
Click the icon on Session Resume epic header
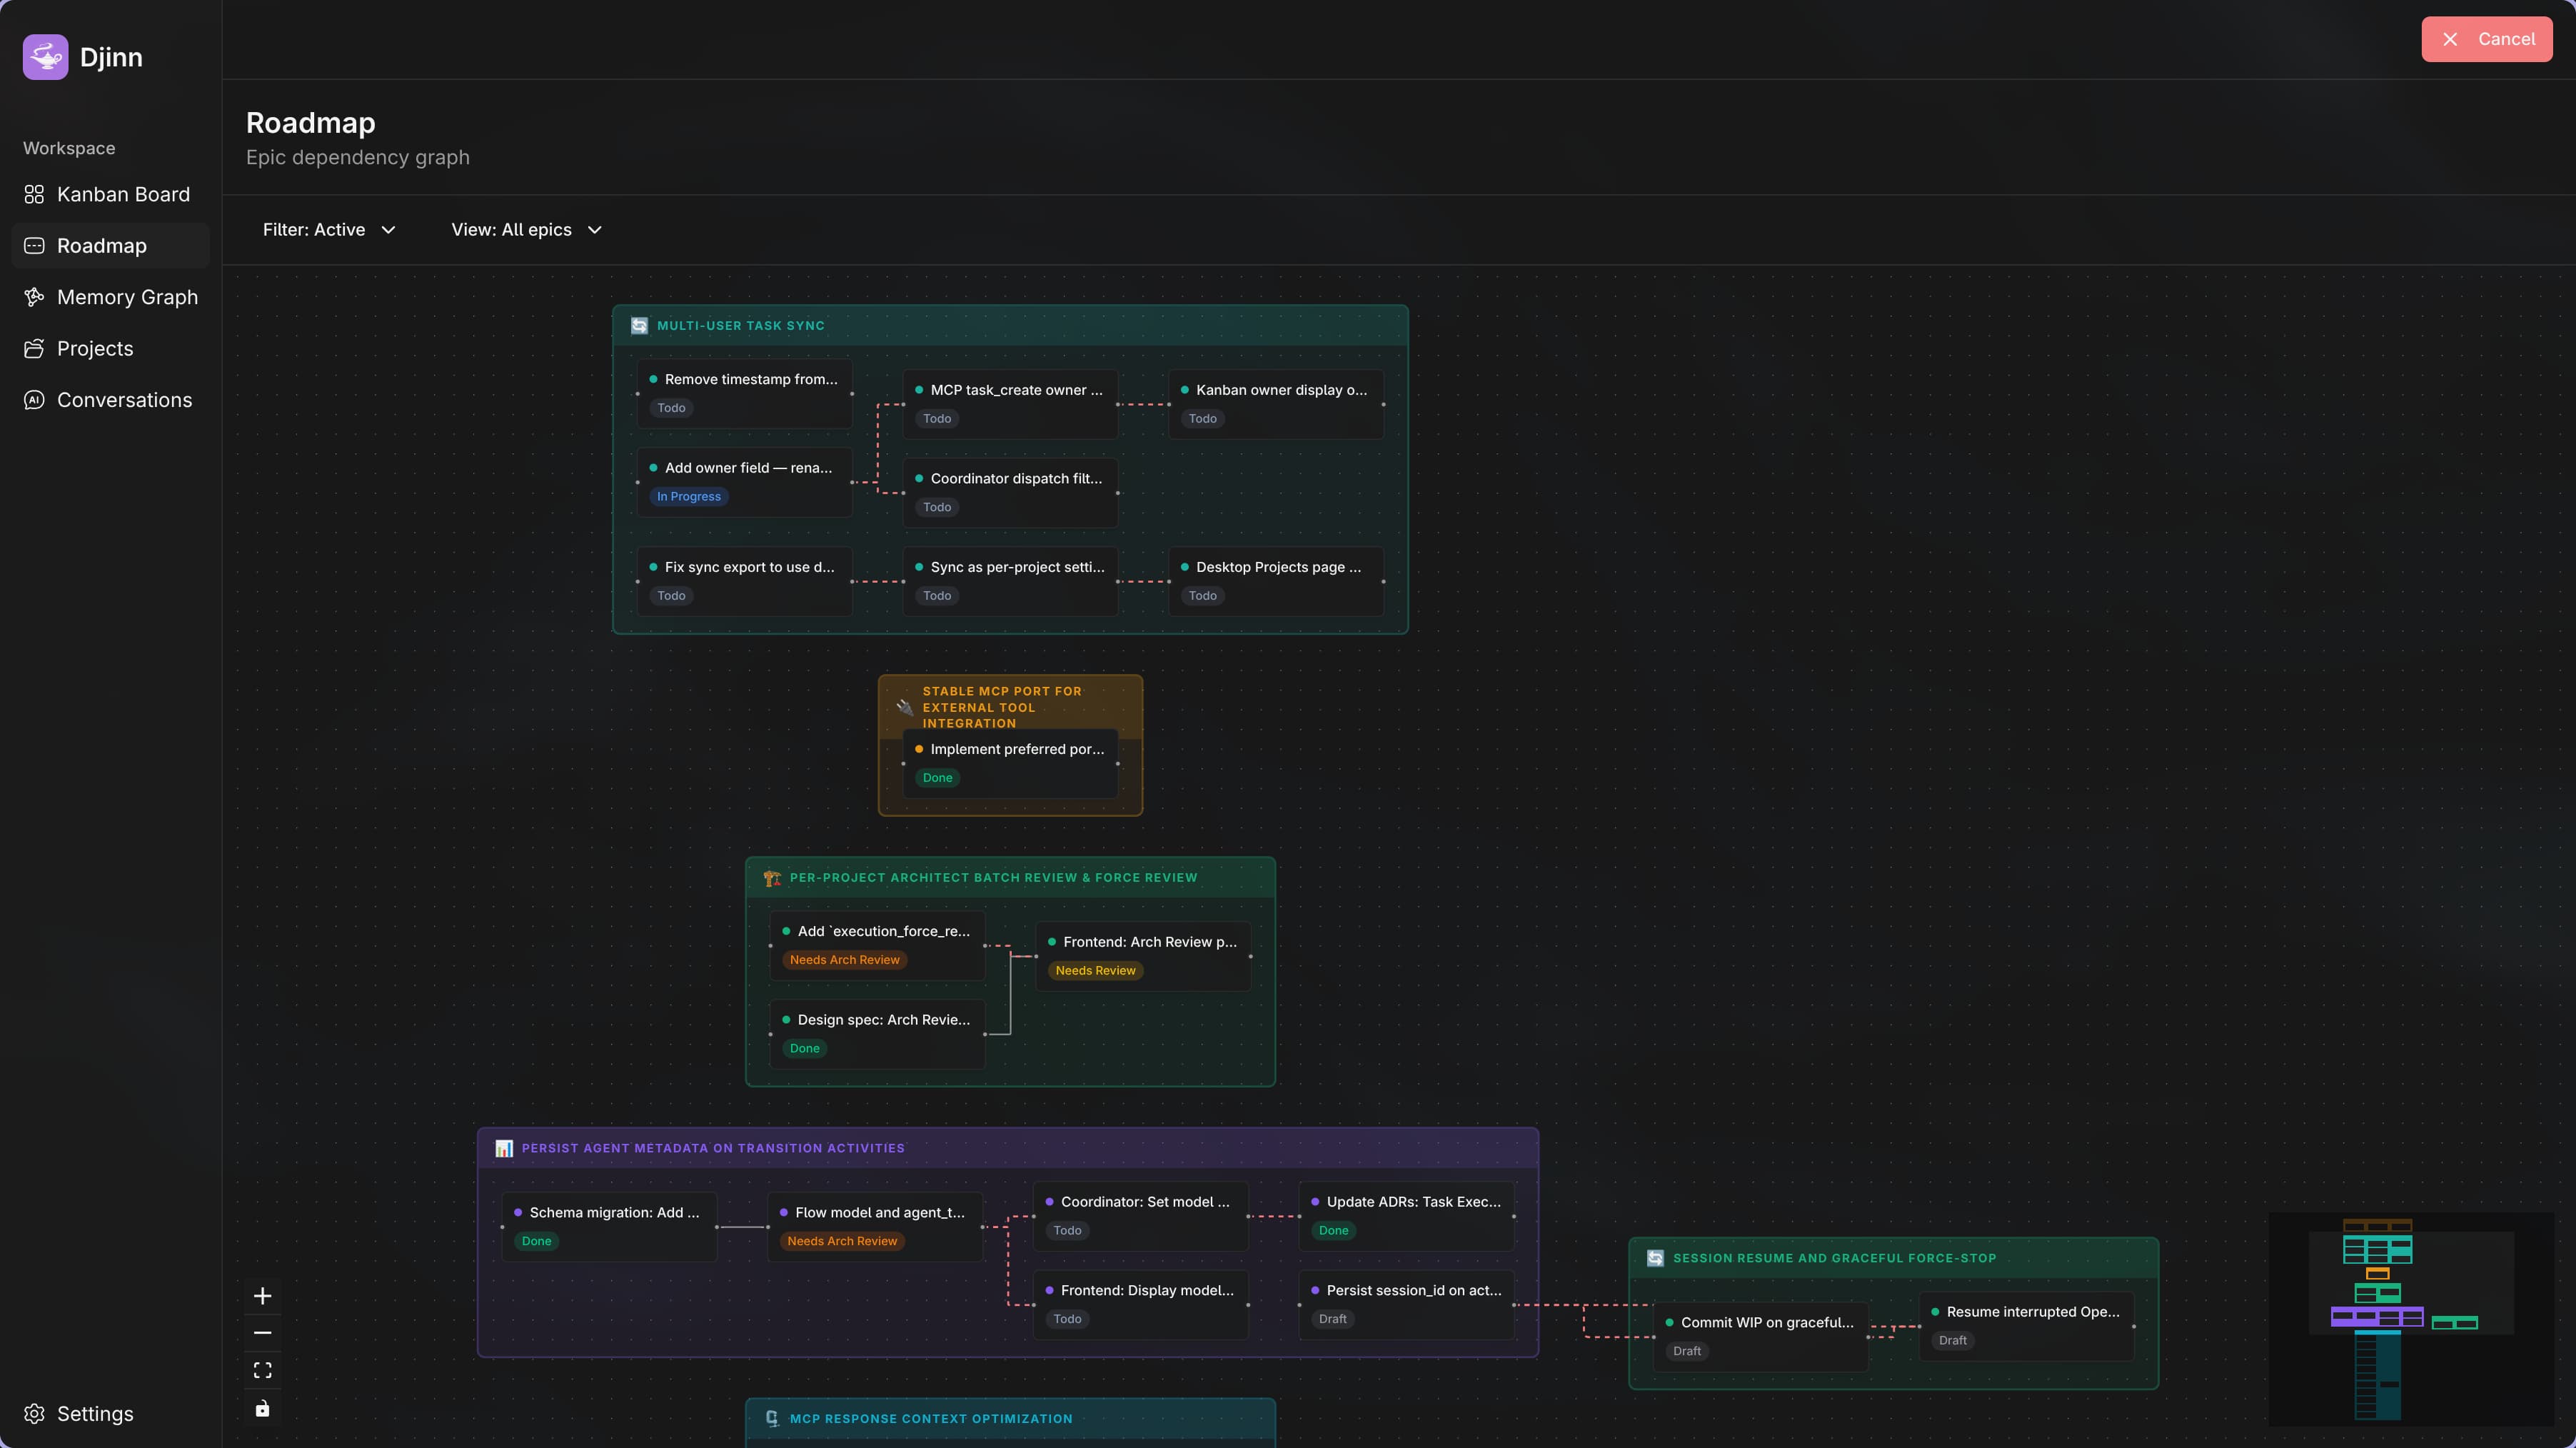pyautogui.click(x=1655, y=1257)
